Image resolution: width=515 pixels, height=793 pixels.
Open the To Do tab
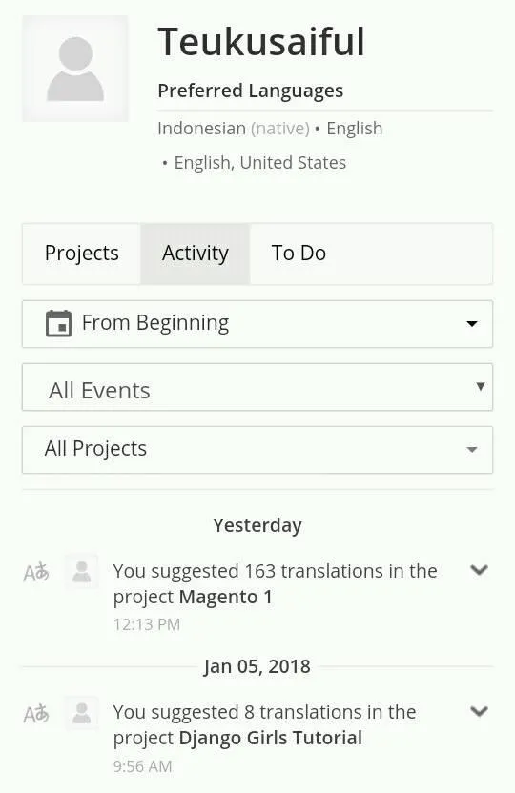299,254
